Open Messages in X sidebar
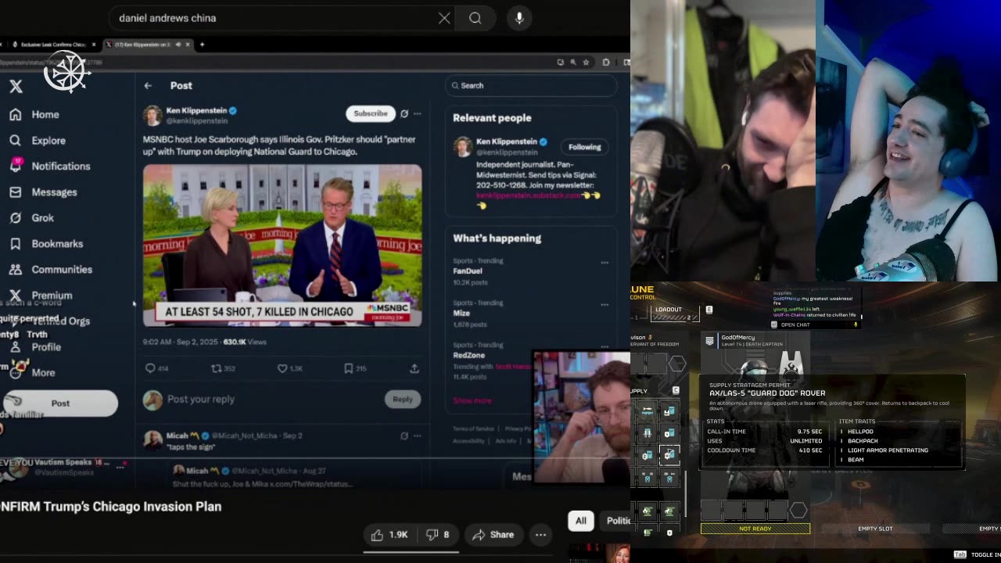1001x563 pixels. (x=43, y=192)
